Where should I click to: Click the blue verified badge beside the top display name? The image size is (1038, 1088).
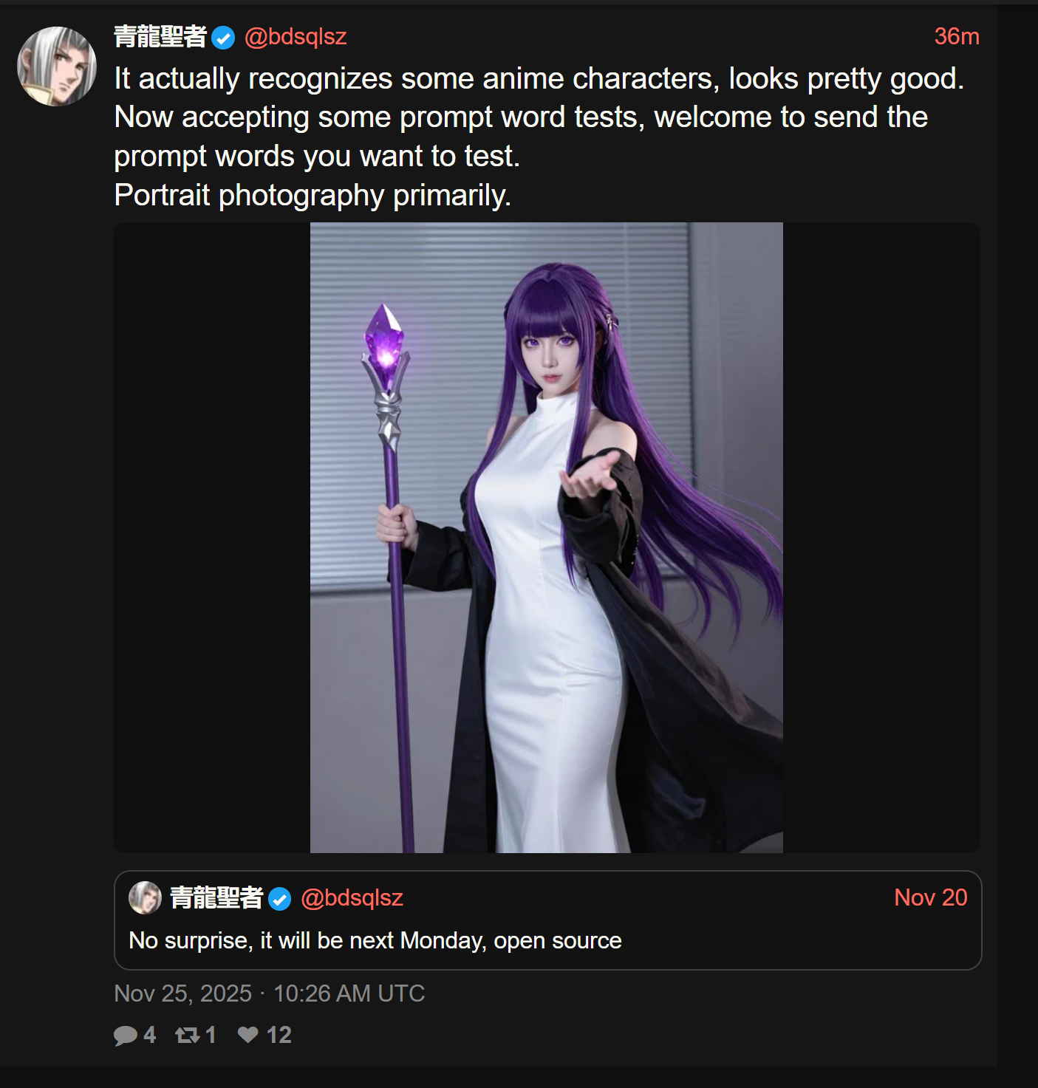(x=223, y=37)
